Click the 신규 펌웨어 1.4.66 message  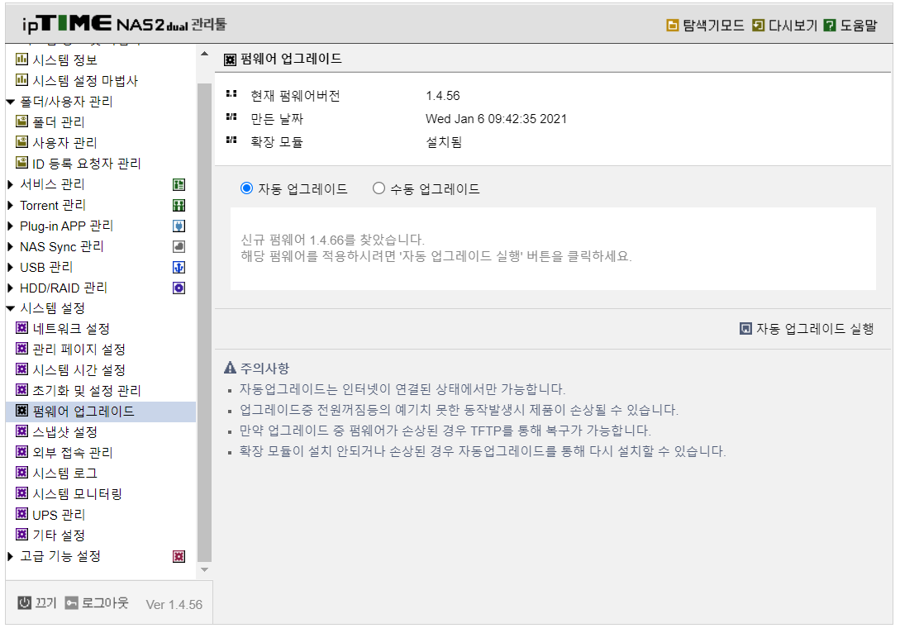(332, 240)
